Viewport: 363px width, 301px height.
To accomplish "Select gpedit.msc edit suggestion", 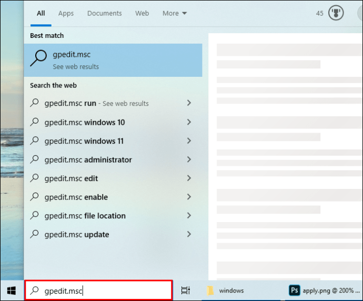I will pyautogui.click(x=113, y=178).
